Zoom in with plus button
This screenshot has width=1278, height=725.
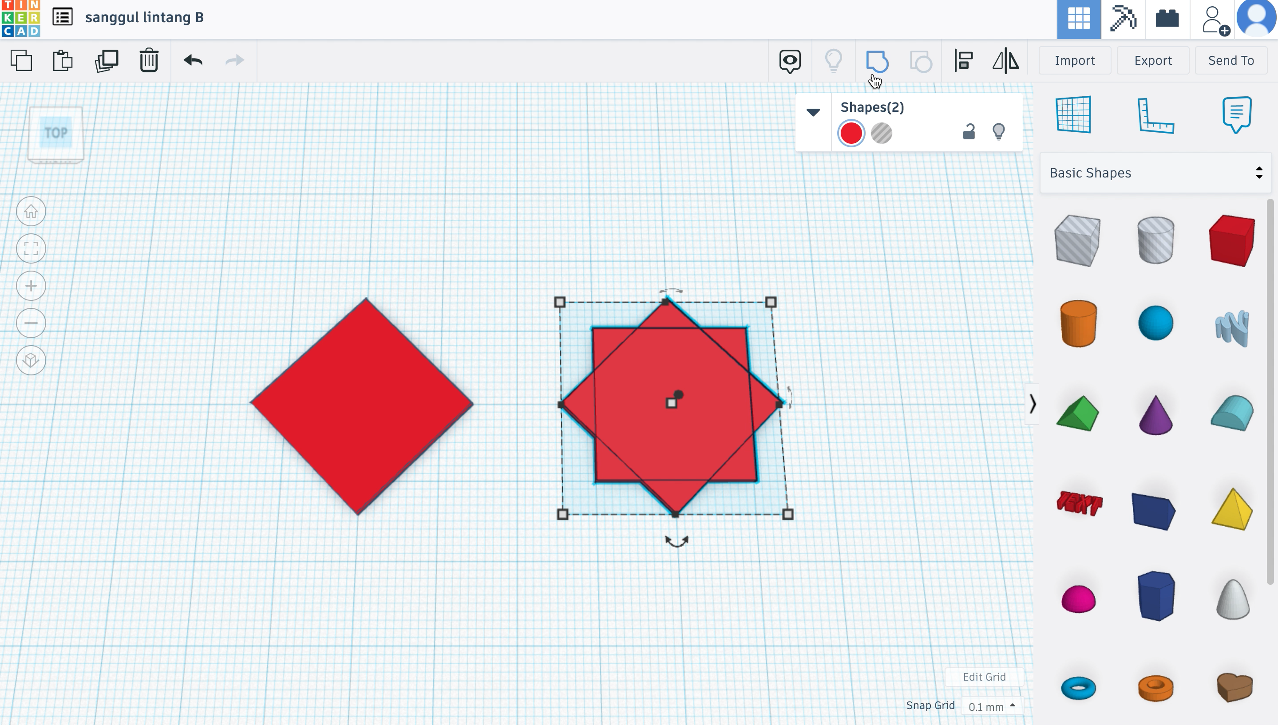[x=31, y=286]
